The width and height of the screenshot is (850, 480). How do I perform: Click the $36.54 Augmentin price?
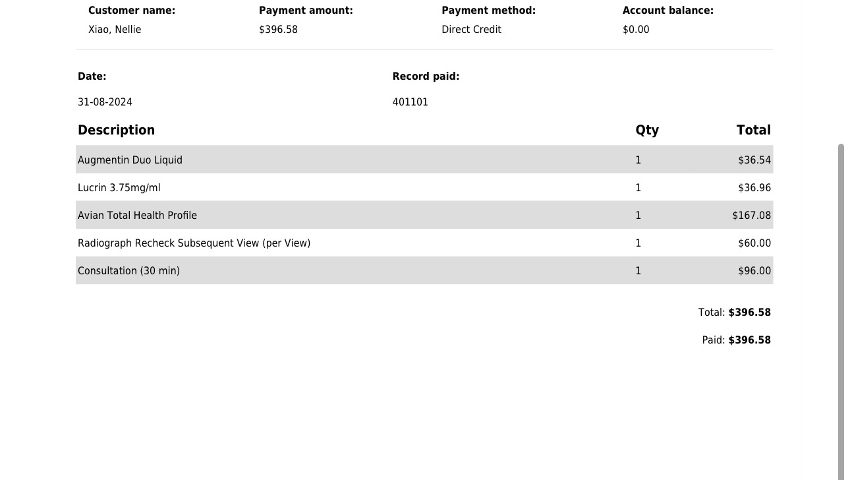tap(754, 160)
